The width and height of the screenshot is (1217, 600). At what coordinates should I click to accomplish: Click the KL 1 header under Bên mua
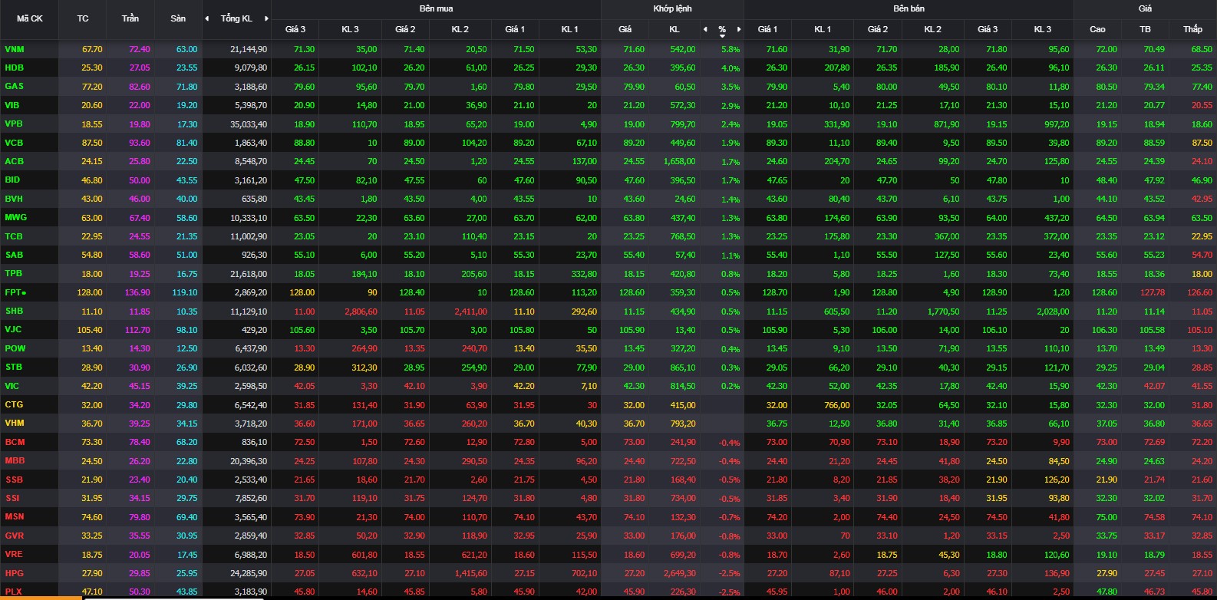click(x=569, y=29)
